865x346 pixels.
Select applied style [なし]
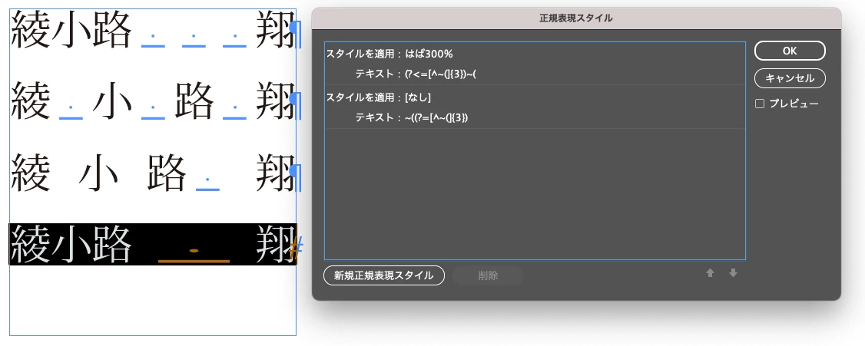[418, 97]
